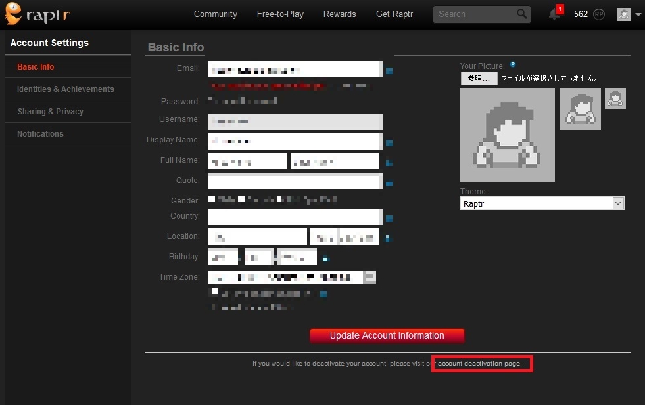The image size is (645, 405).
Task: Open the Rewards menu
Action: (x=339, y=14)
